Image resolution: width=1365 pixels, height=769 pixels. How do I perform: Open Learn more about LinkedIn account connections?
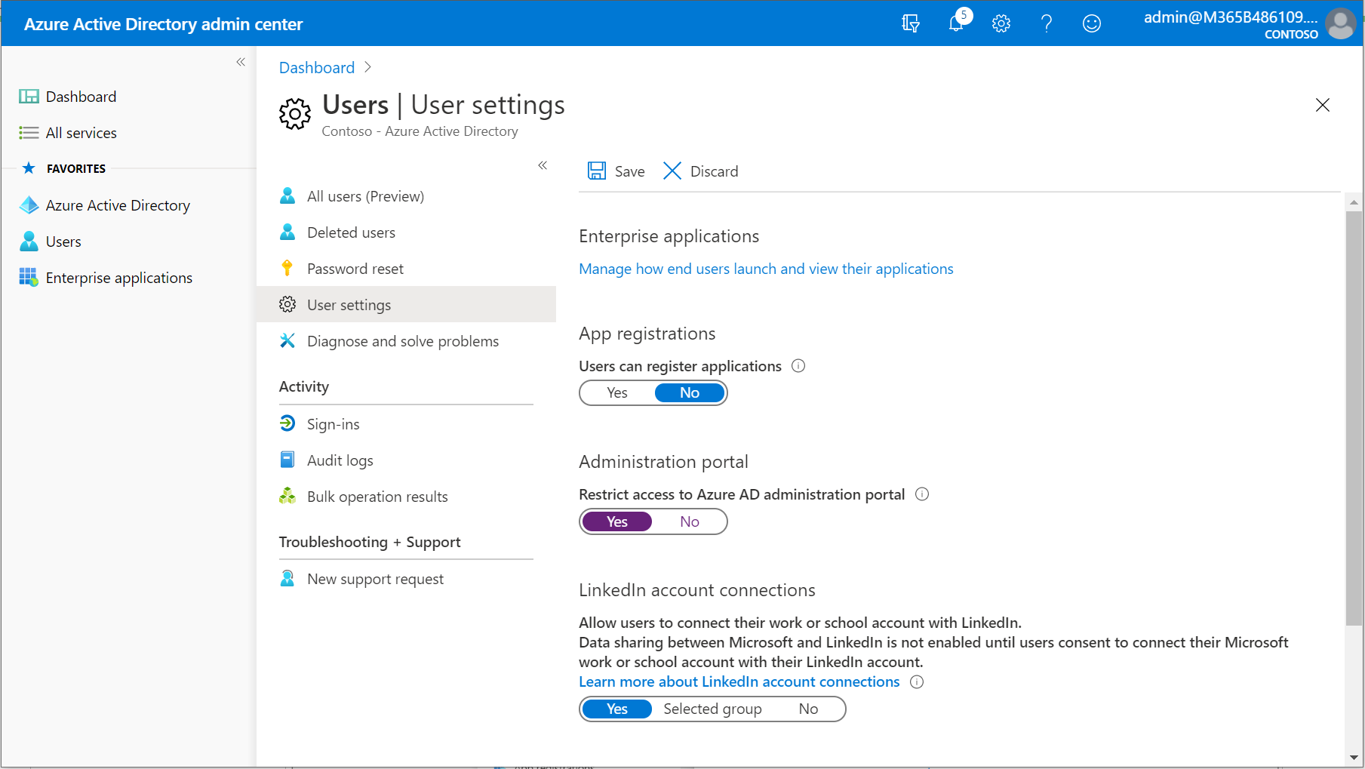pyautogui.click(x=739, y=681)
